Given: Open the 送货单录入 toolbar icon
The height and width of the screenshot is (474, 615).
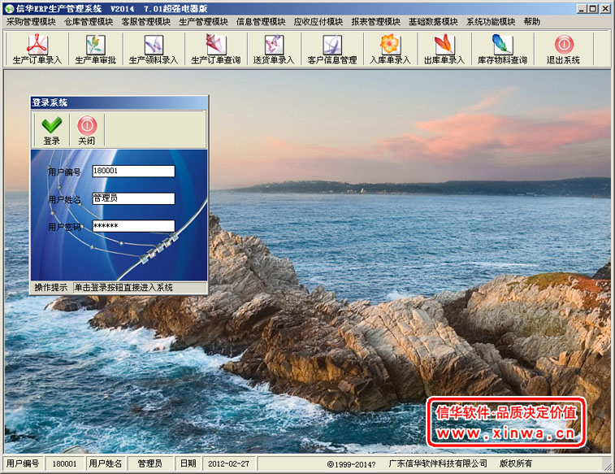Looking at the screenshot, I should click(x=274, y=49).
